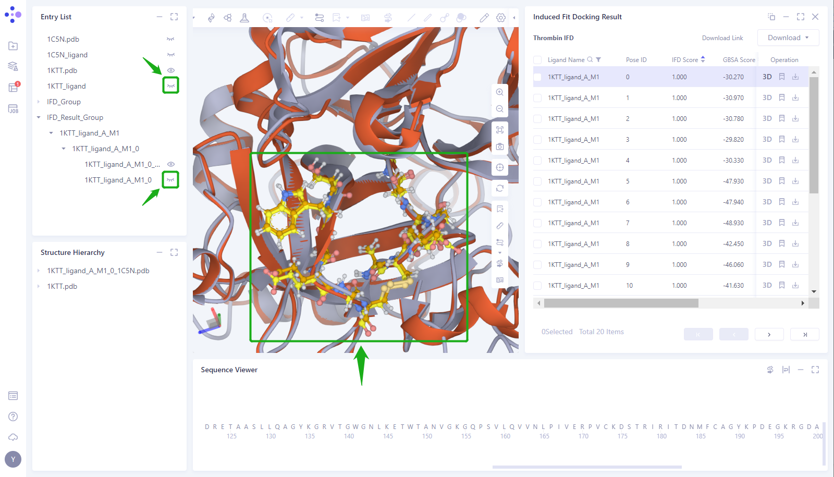Image resolution: width=834 pixels, height=477 pixels.
Task: Hide the 1KTT.pdb entry using its eye icon
Action: [x=170, y=70]
